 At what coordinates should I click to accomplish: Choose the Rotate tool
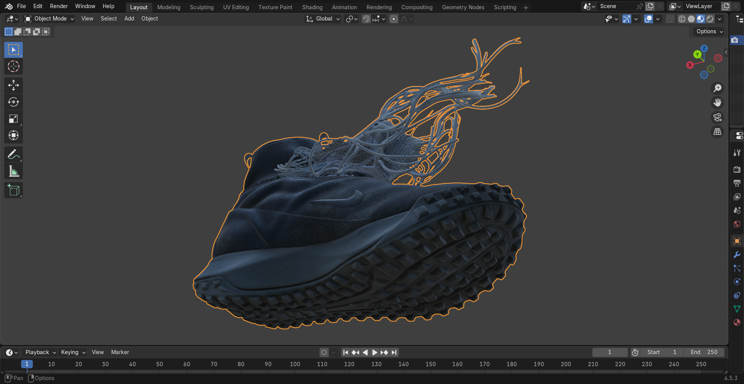[x=14, y=102]
